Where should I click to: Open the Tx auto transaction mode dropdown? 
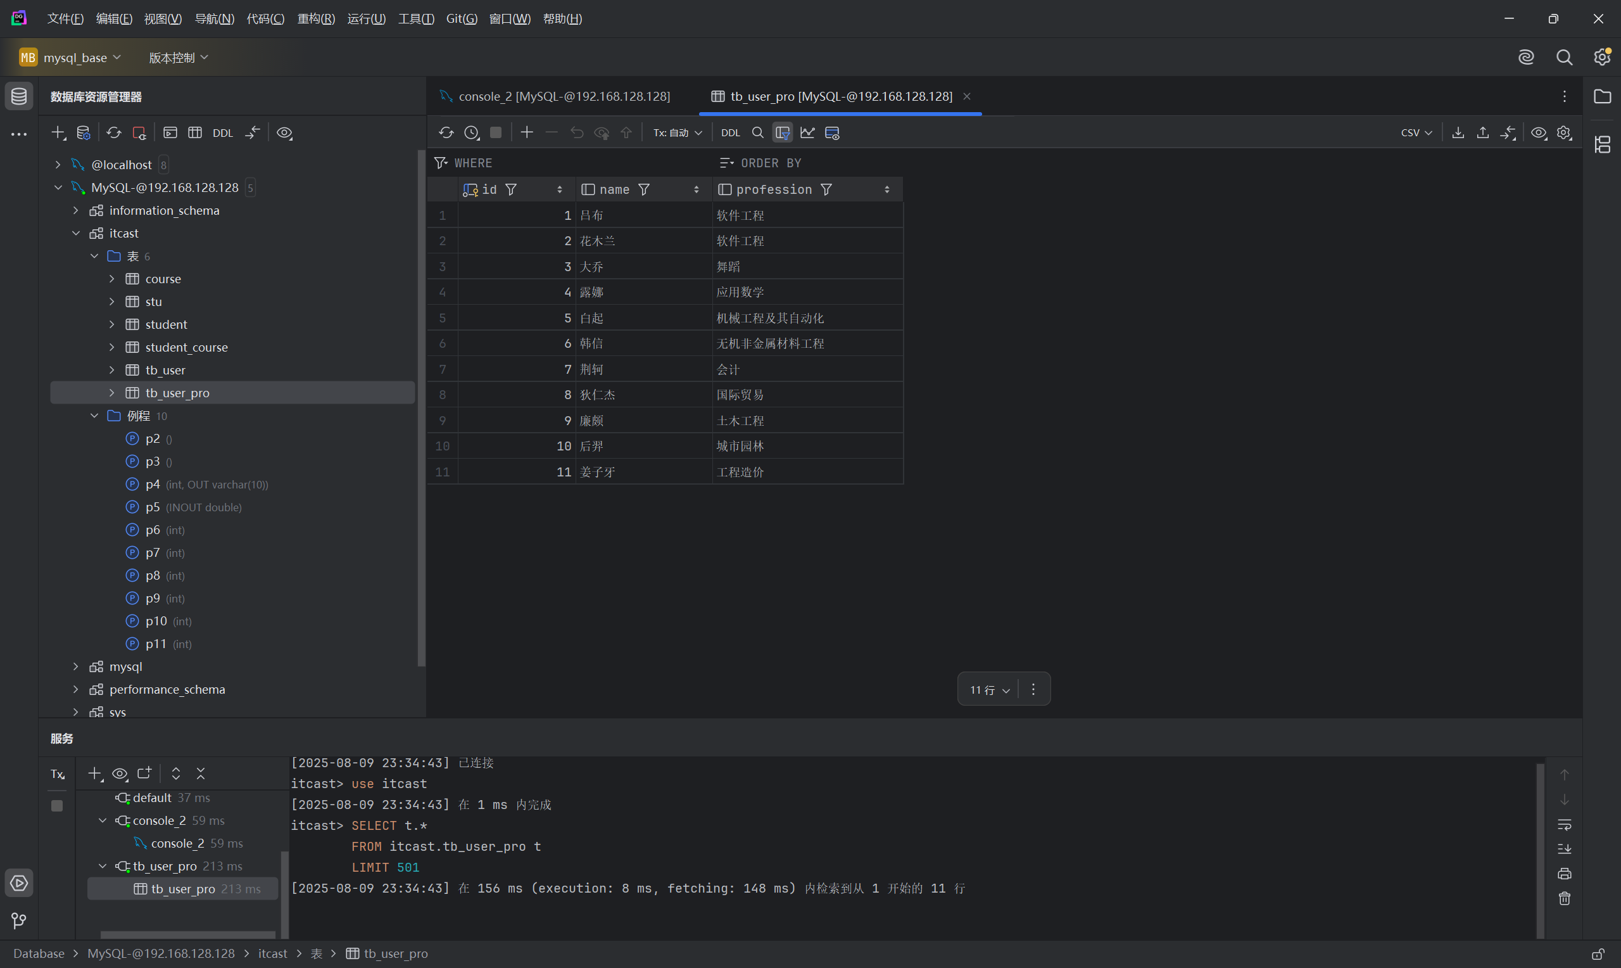pos(677,132)
